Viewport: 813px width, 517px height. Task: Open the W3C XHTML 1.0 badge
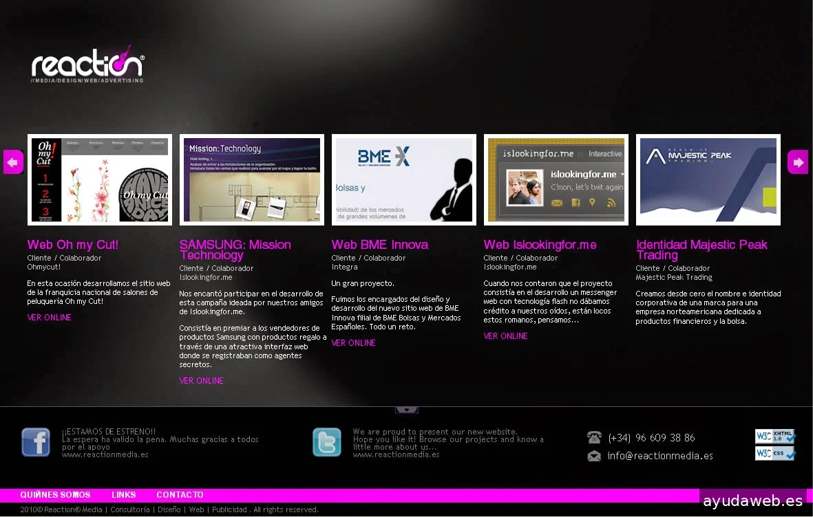point(775,436)
